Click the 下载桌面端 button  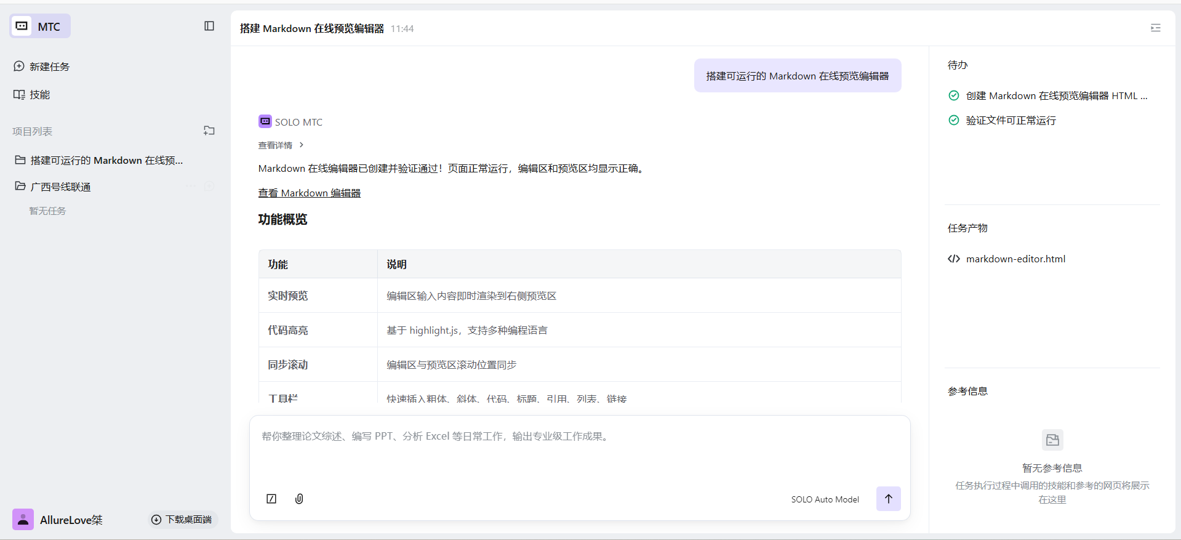(x=182, y=520)
